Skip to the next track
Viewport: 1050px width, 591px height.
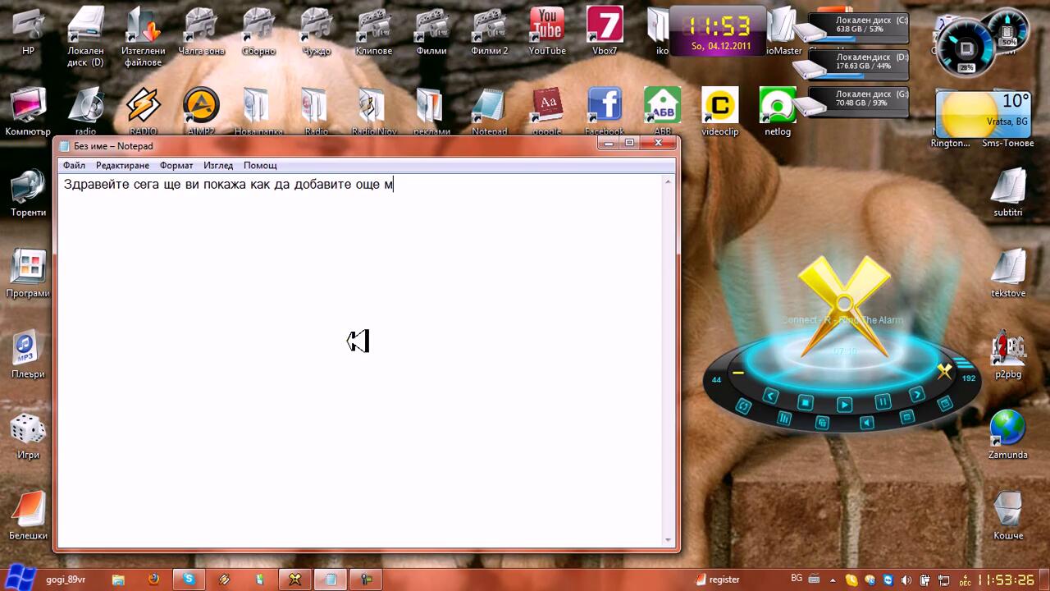(917, 396)
